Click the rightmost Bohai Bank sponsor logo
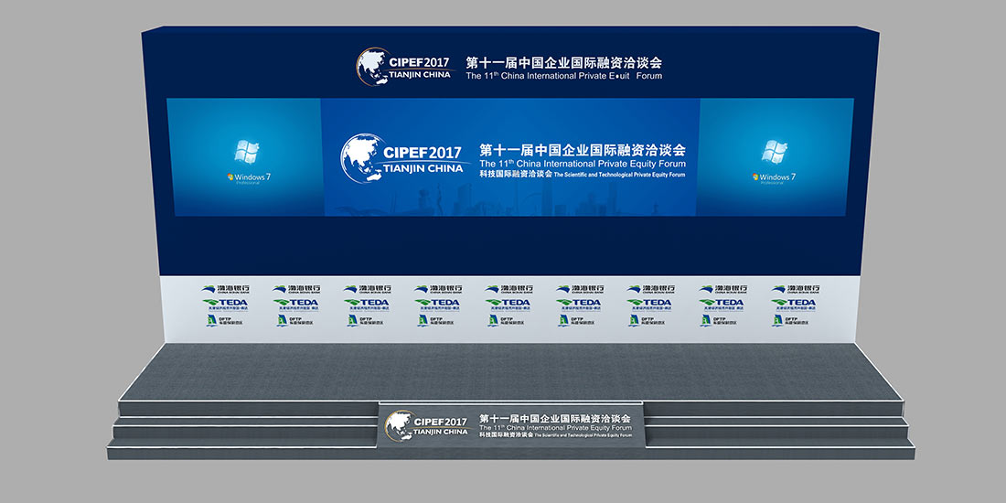 (x=793, y=289)
